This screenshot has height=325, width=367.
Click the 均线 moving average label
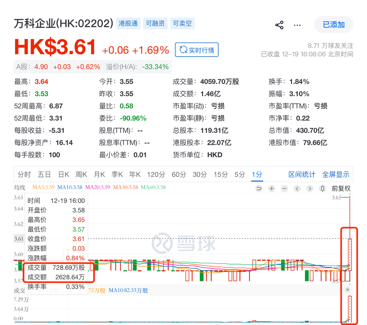click(20, 187)
